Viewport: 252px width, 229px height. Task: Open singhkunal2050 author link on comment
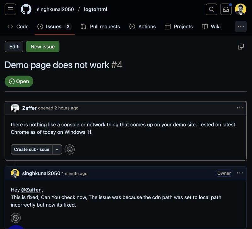click(x=41, y=173)
